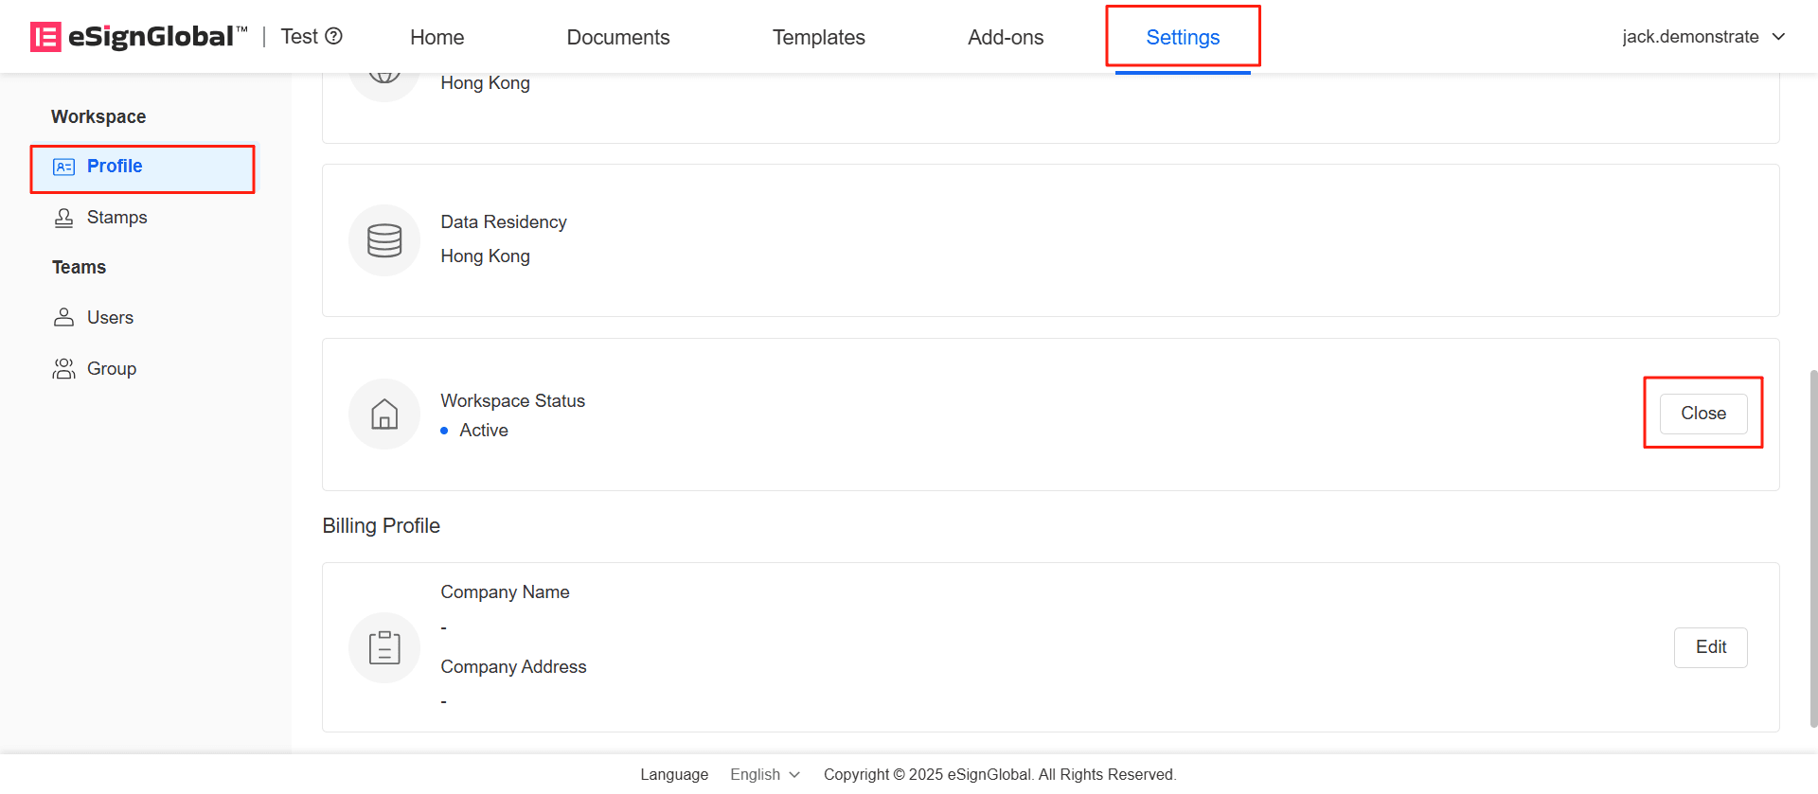The image size is (1818, 794).
Task: Click the eSignGlobal logo icon
Action: tap(45, 37)
